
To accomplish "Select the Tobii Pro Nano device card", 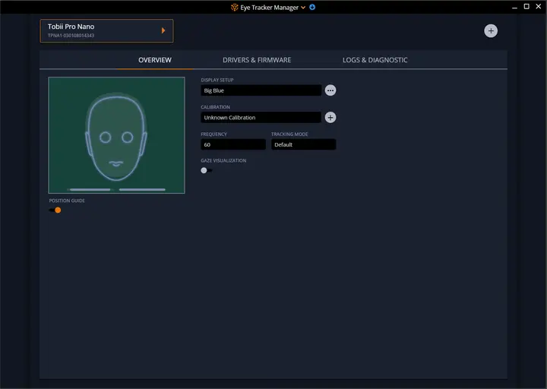I will point(106,30).
